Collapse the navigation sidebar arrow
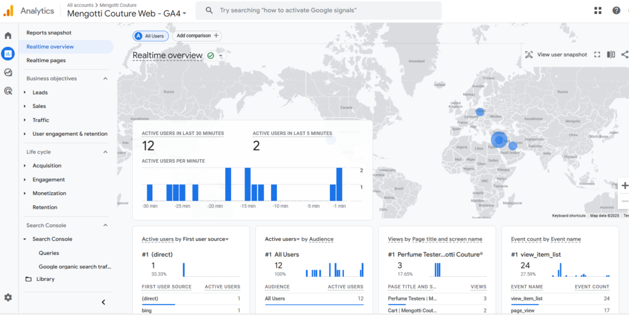This screenshot has width=629, height=315. 103,302
